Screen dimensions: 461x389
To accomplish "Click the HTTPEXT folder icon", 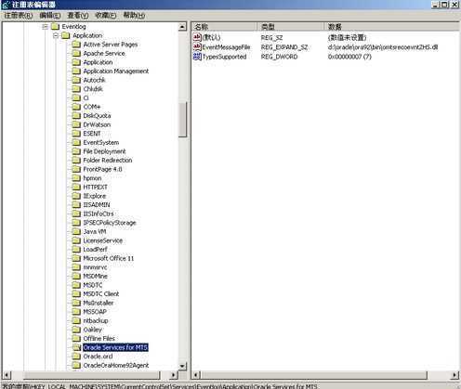I will point(76,188).
